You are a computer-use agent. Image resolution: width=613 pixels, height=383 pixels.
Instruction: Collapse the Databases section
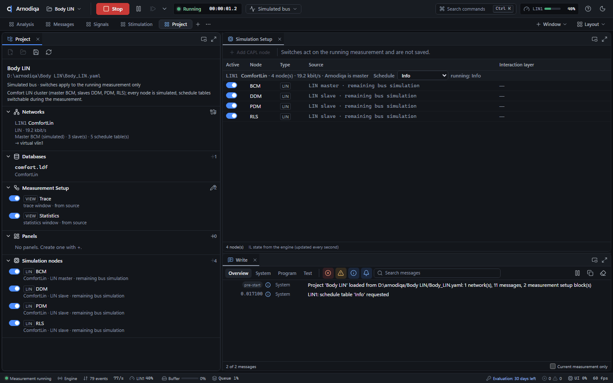coord(8,157)
